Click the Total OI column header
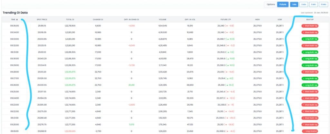Screen dimensions: 330x134 pyautogui.click(x=70, y=20)
